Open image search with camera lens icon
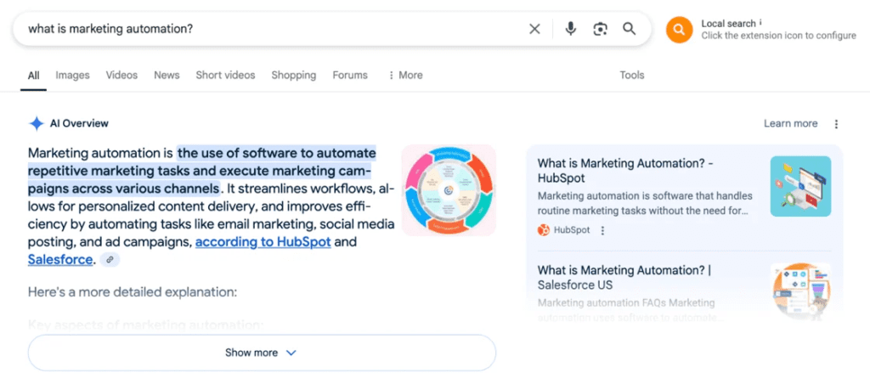This screenshot has height=378, width=870. coord(600,29)
